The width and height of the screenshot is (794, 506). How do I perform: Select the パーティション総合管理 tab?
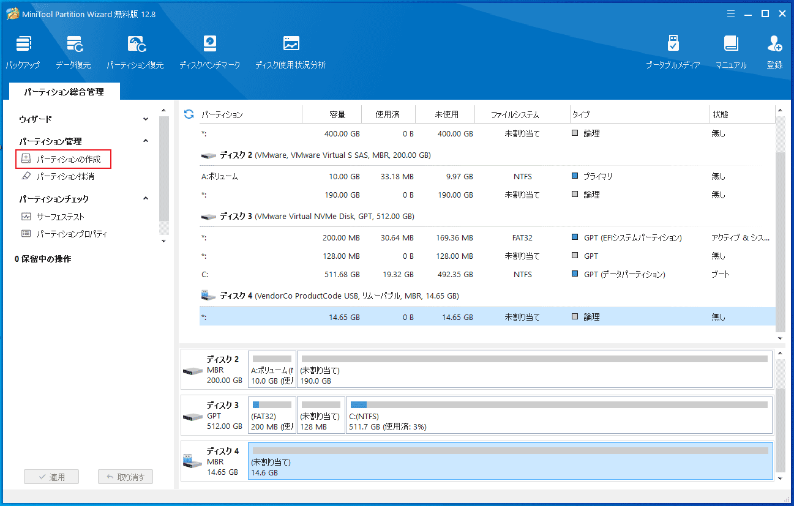tap(64, 92)
